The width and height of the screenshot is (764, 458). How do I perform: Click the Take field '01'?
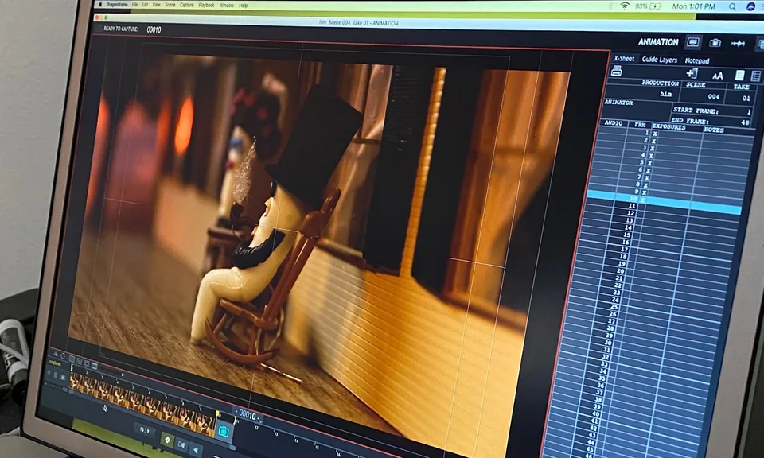[x=741, y=97]
